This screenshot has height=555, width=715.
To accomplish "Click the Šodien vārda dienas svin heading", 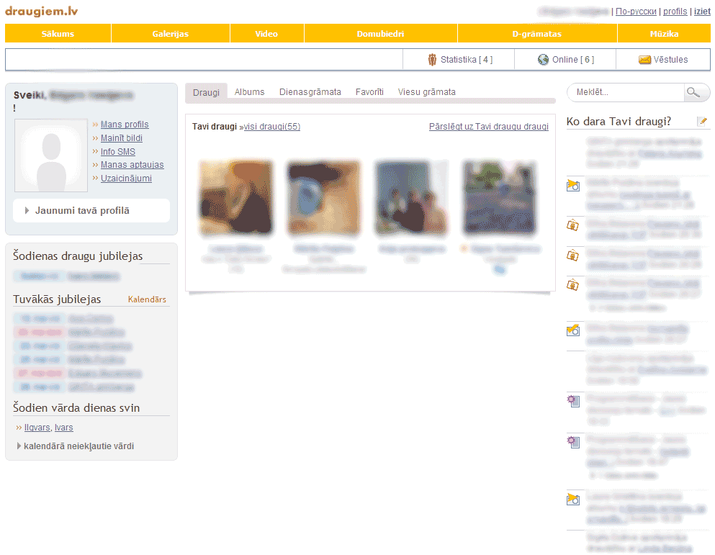I will [x=76, y=408].
